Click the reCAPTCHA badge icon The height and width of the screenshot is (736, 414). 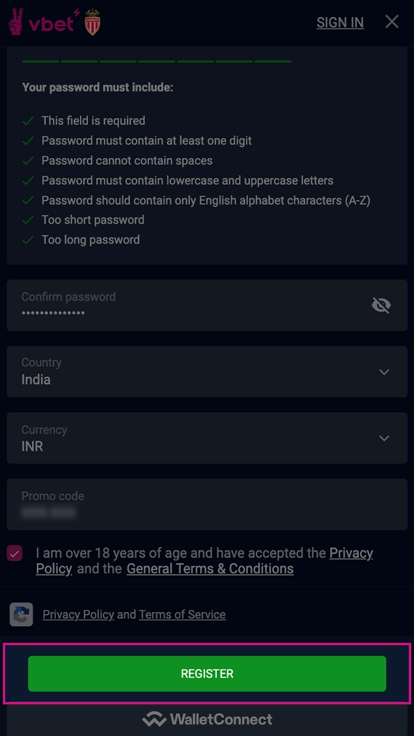[21, 614]
